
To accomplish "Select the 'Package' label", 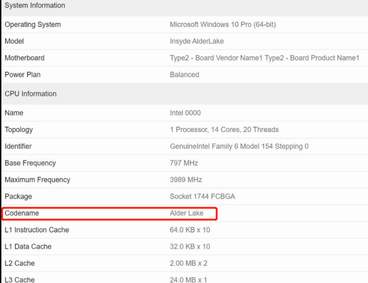I will (18, 196).
